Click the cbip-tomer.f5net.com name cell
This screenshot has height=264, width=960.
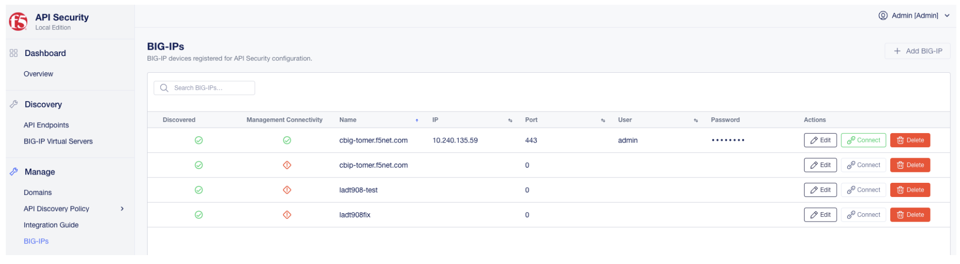pos(373,165)
